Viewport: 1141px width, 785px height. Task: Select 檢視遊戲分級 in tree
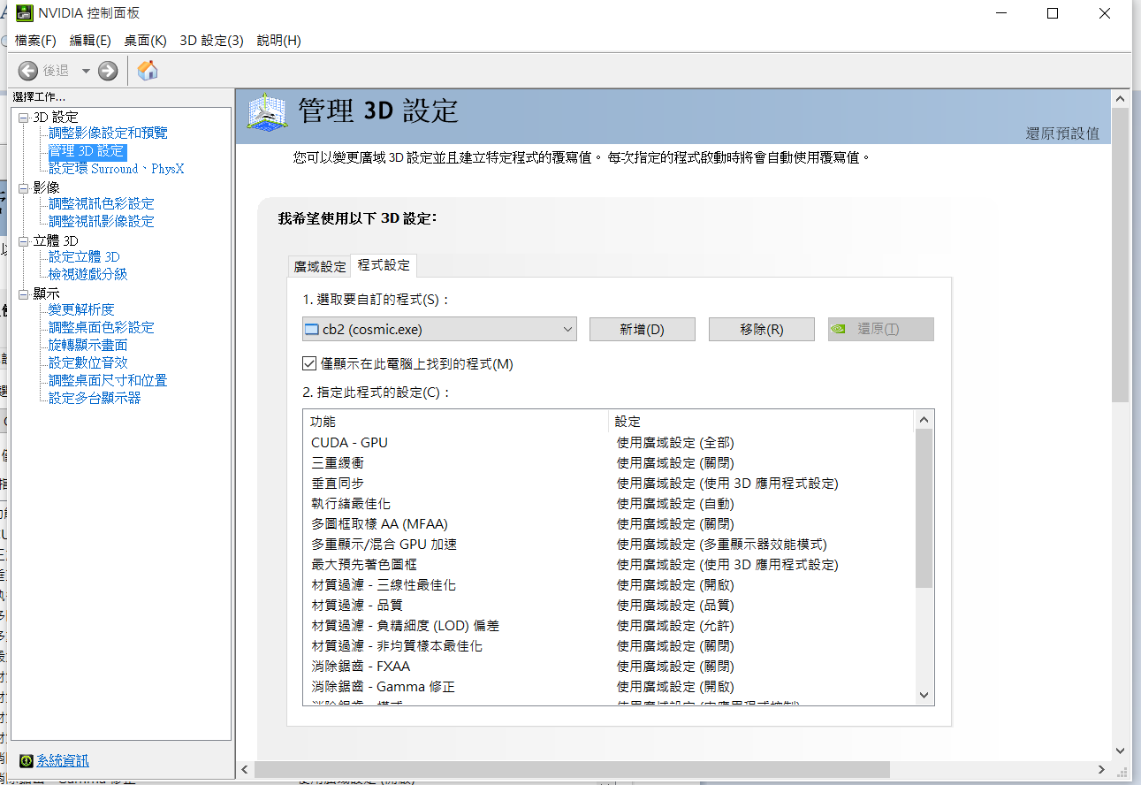tap(87, 274)
